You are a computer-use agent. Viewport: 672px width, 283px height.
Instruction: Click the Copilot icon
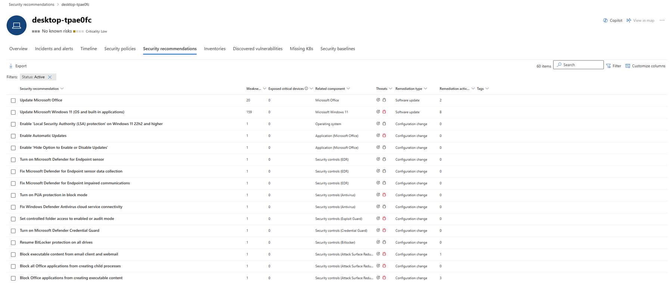[x=605, y=20]
